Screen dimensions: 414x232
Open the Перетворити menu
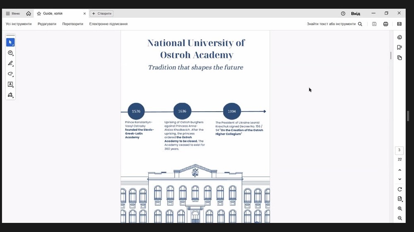pyautogui.click(x=72, y=24)
